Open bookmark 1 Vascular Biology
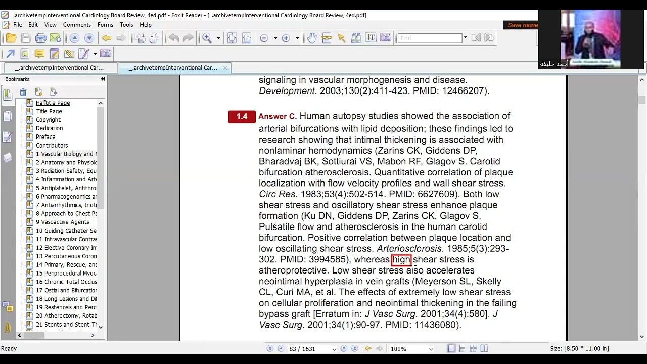647x364 pixels. (66, 154)
